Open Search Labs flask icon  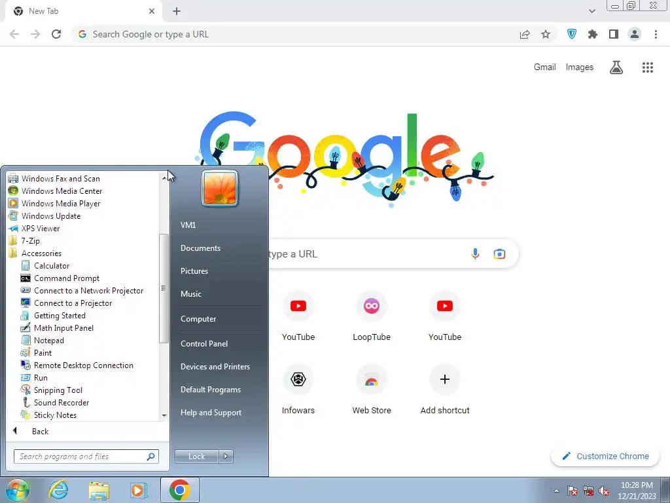coord(616,67)
